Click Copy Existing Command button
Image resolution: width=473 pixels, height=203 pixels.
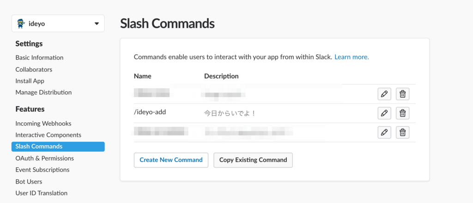tap(253, 160)
